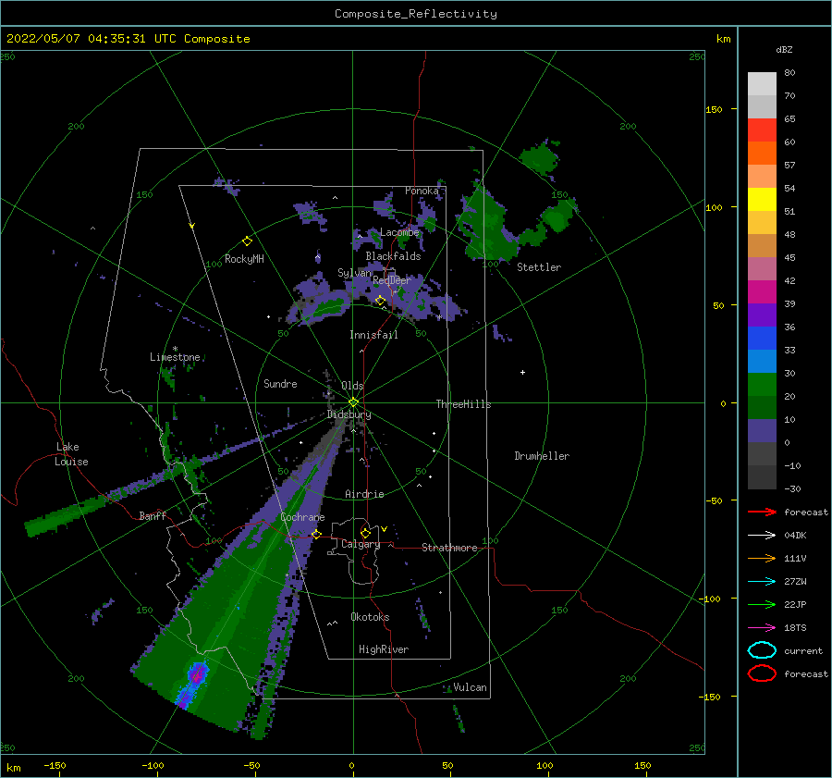The image size is (832, 778).
Task: Click the asterisk marker above Limestone
Action: (175, 349)
